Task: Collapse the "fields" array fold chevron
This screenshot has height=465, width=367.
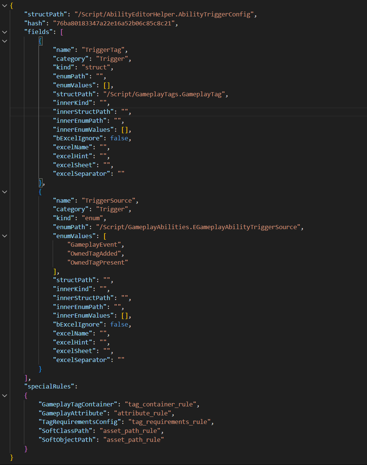Action: coord(4,32)
